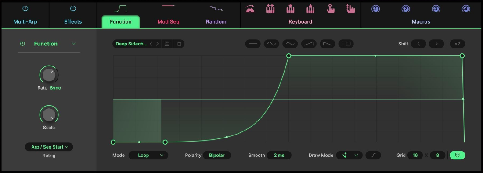Click the Smooth 2 ms value
483x173 pixels.
279,155
